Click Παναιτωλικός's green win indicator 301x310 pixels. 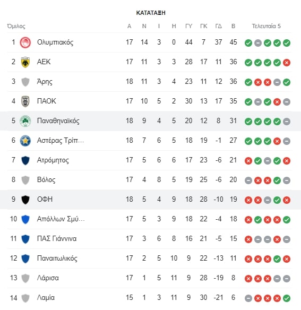click(x=277, y=259)
